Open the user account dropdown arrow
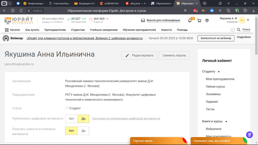Image resolution: width=258 pixels, height=145 pixels. pos(248,20)
